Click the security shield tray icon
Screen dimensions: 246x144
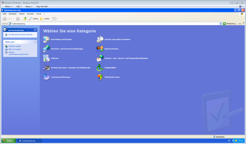tap(236, 141)
